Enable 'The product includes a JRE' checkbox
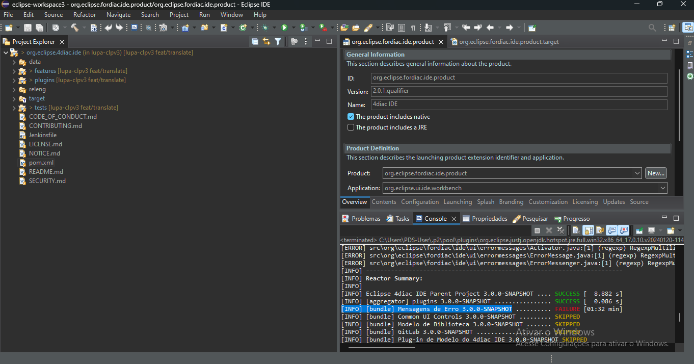This screenshot has height=364, width=694. pos(351,127)
